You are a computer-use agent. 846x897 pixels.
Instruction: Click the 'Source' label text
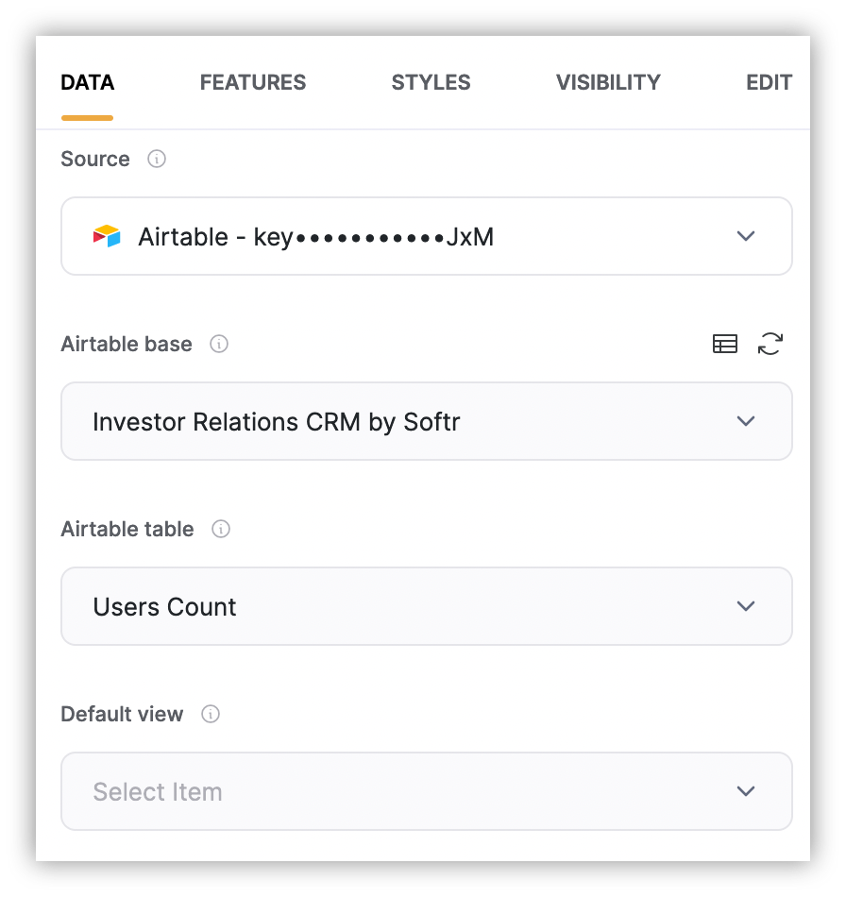coord(95,159)
